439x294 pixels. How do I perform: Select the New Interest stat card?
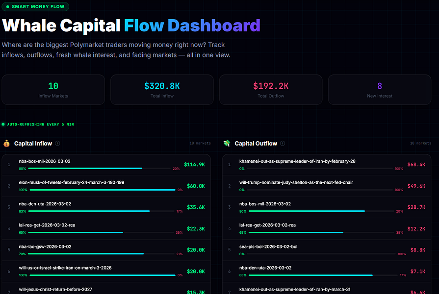pos(380,90)
